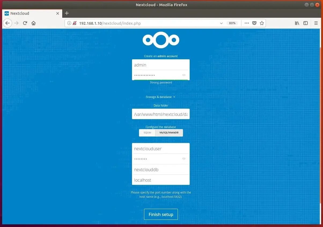Show the database password using the eye icon

(184, 159)
